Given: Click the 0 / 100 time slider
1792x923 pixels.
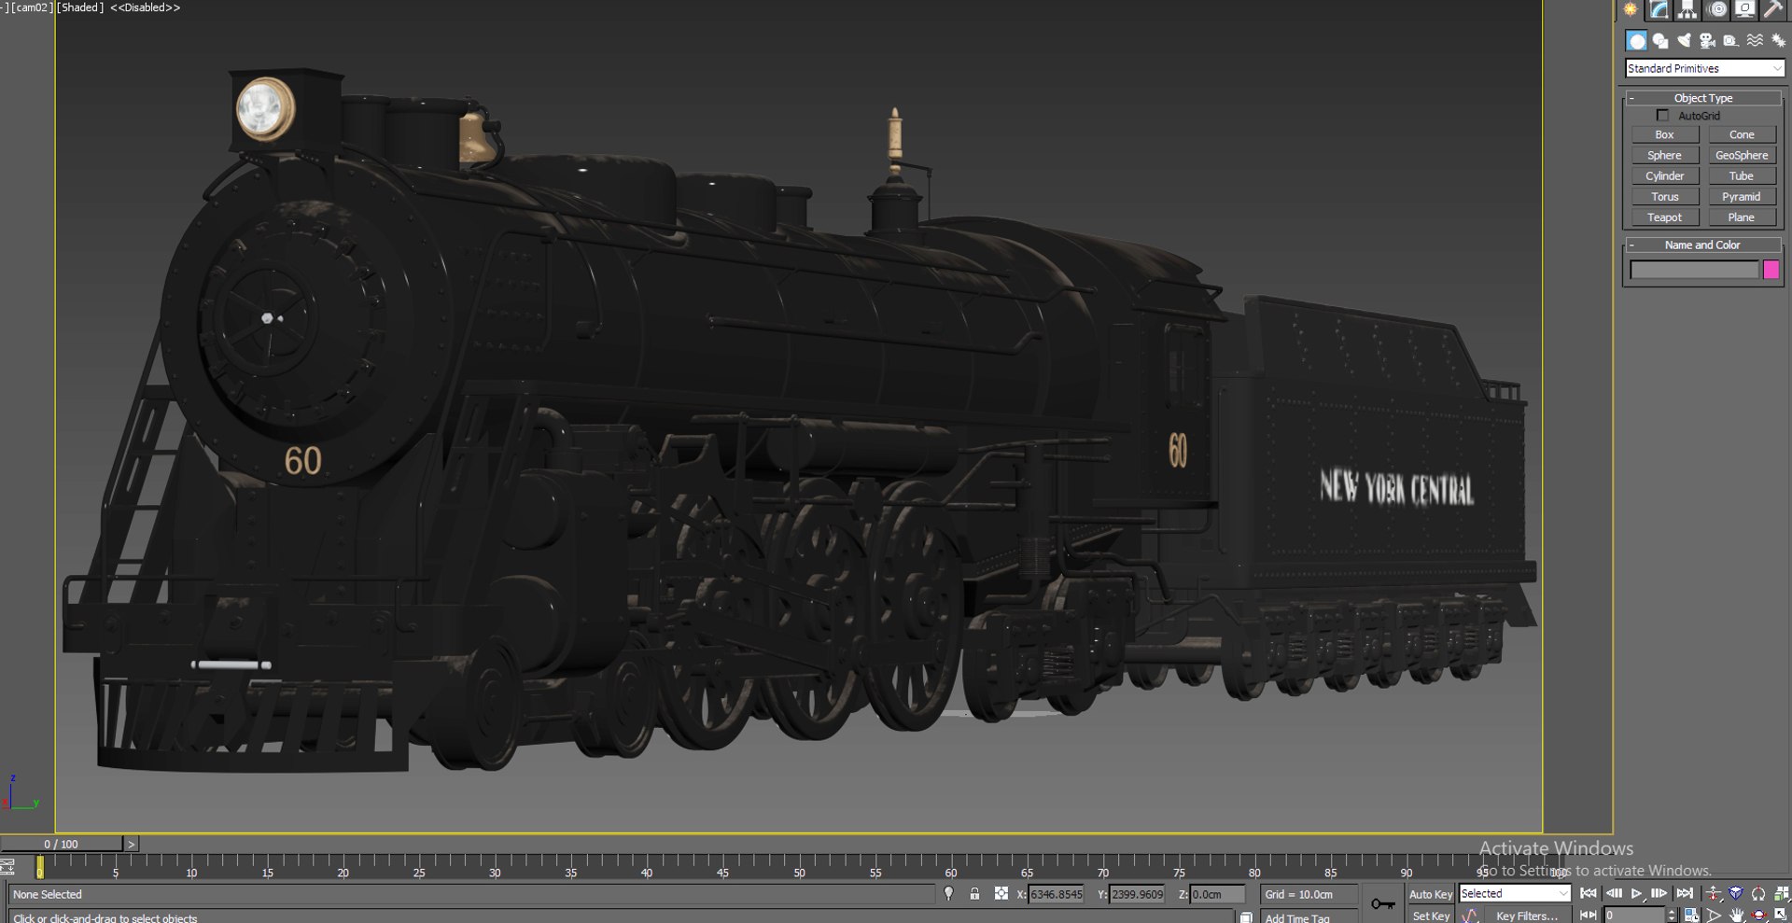Looking at the screenshot, I should tap(62, 844).
